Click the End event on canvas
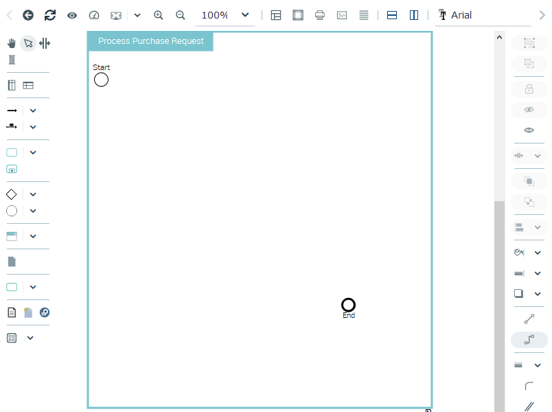The width and height of the screenshot is (552, 412). coord(348,305)
